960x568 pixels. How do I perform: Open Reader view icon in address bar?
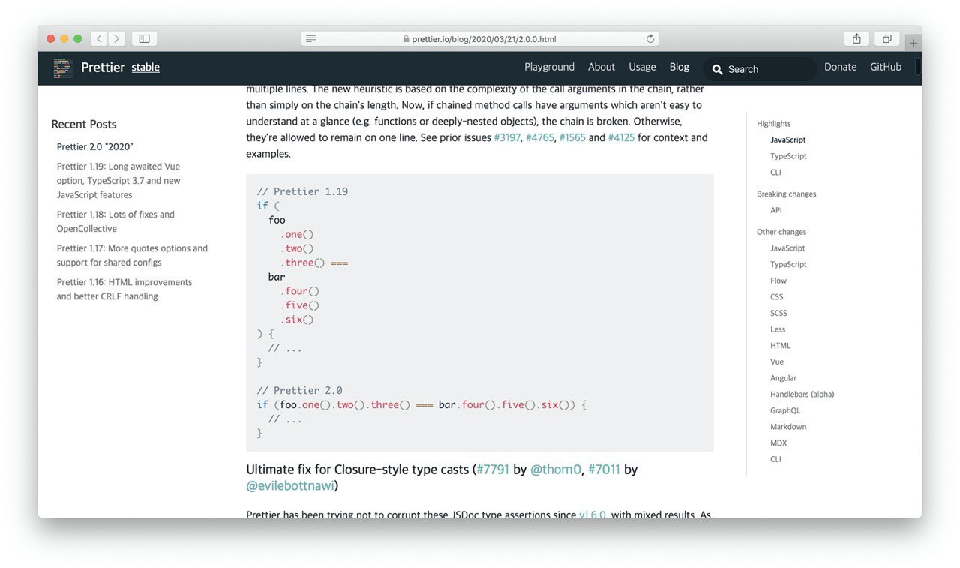tap(310, 39)
